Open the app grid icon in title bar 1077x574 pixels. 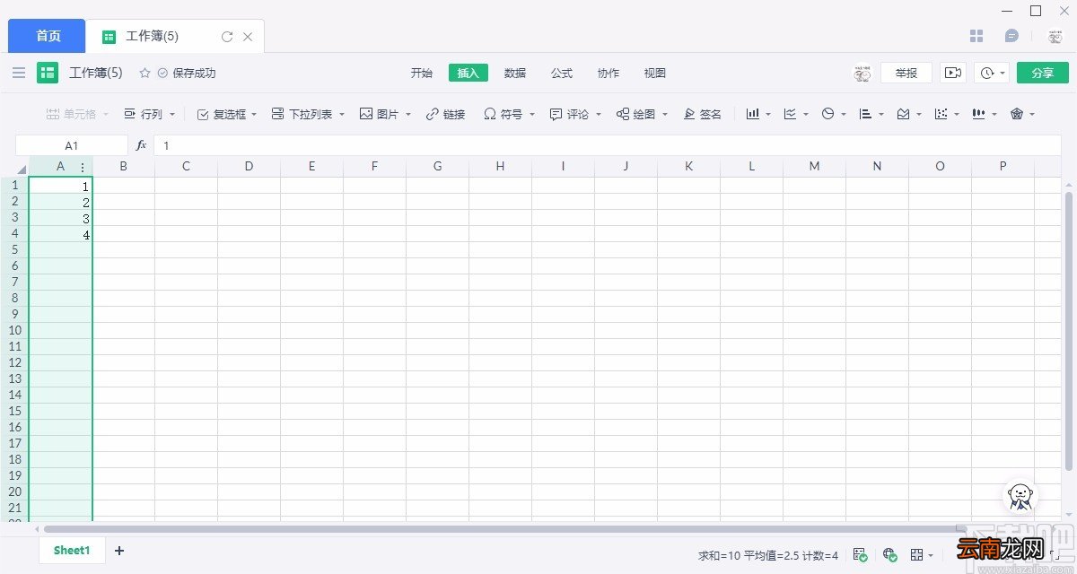(x=977, y=36)
